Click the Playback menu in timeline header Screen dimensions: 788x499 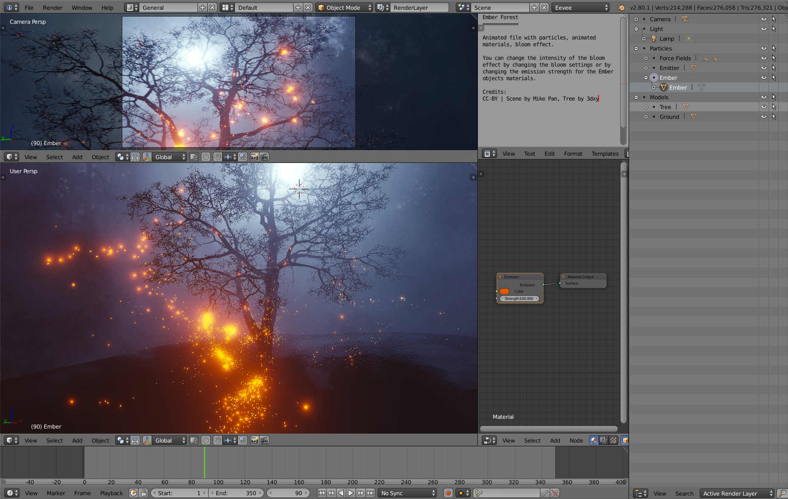[111, 493]
